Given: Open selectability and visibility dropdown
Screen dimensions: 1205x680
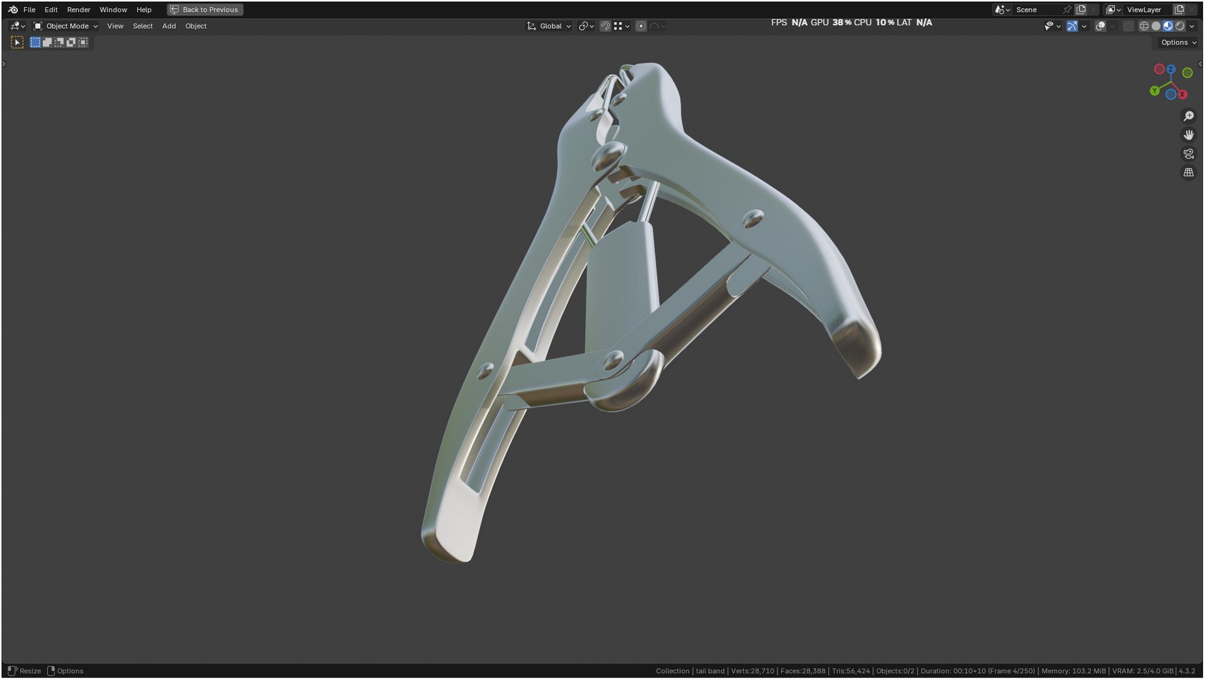Looking at the screenshot, I should pos(1052,26).
